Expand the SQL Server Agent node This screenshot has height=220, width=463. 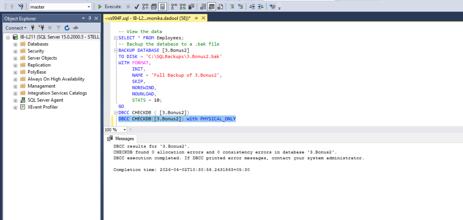tap(15, 100)
